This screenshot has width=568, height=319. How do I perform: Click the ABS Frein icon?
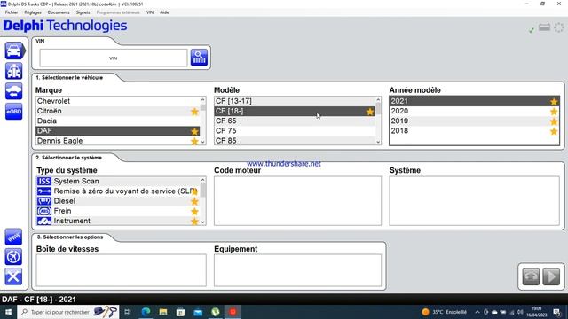click(44, 211)
